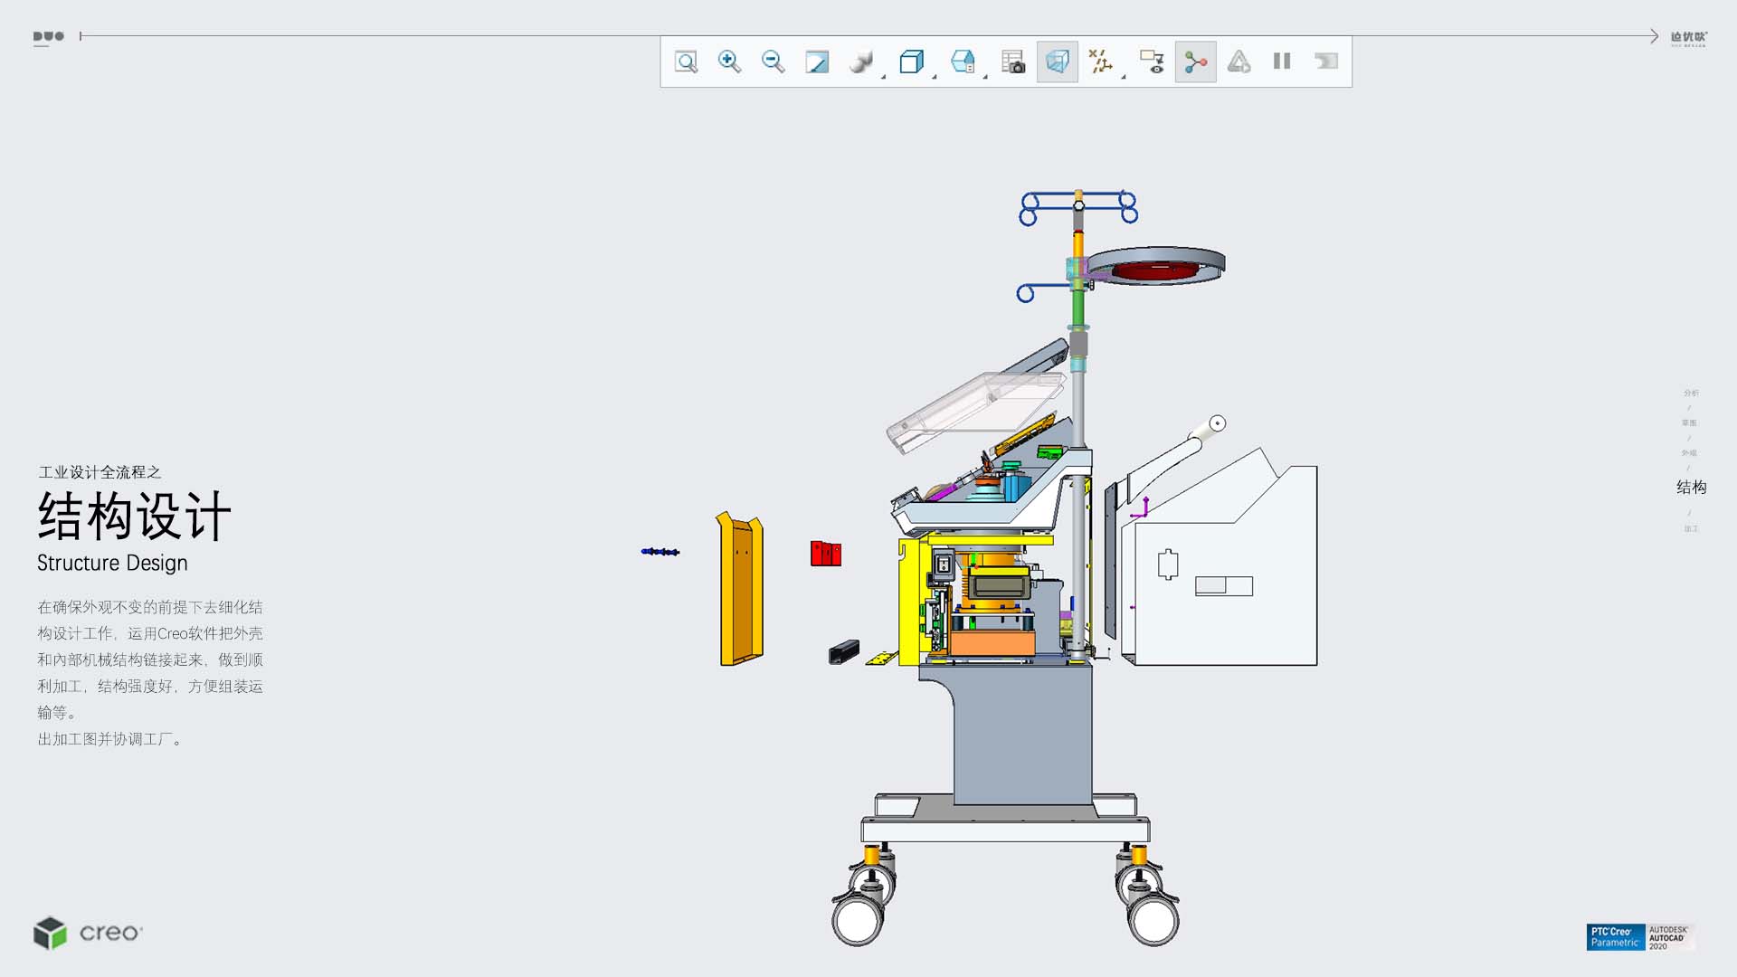Click the Refit zoom-to-fit icon
This screenshot has height=977, width=1737.
tap(686, 62)
